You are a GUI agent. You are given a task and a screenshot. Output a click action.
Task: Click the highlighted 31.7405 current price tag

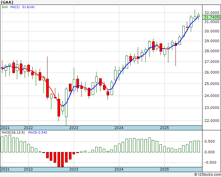tap(211, 17)
